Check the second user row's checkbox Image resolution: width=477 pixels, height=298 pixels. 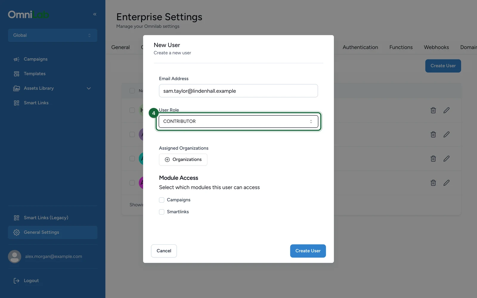132,134
